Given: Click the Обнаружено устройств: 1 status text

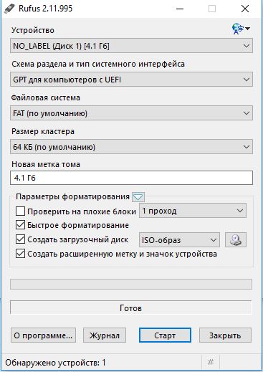Looking at the screenshot, I should coord(55,363).
